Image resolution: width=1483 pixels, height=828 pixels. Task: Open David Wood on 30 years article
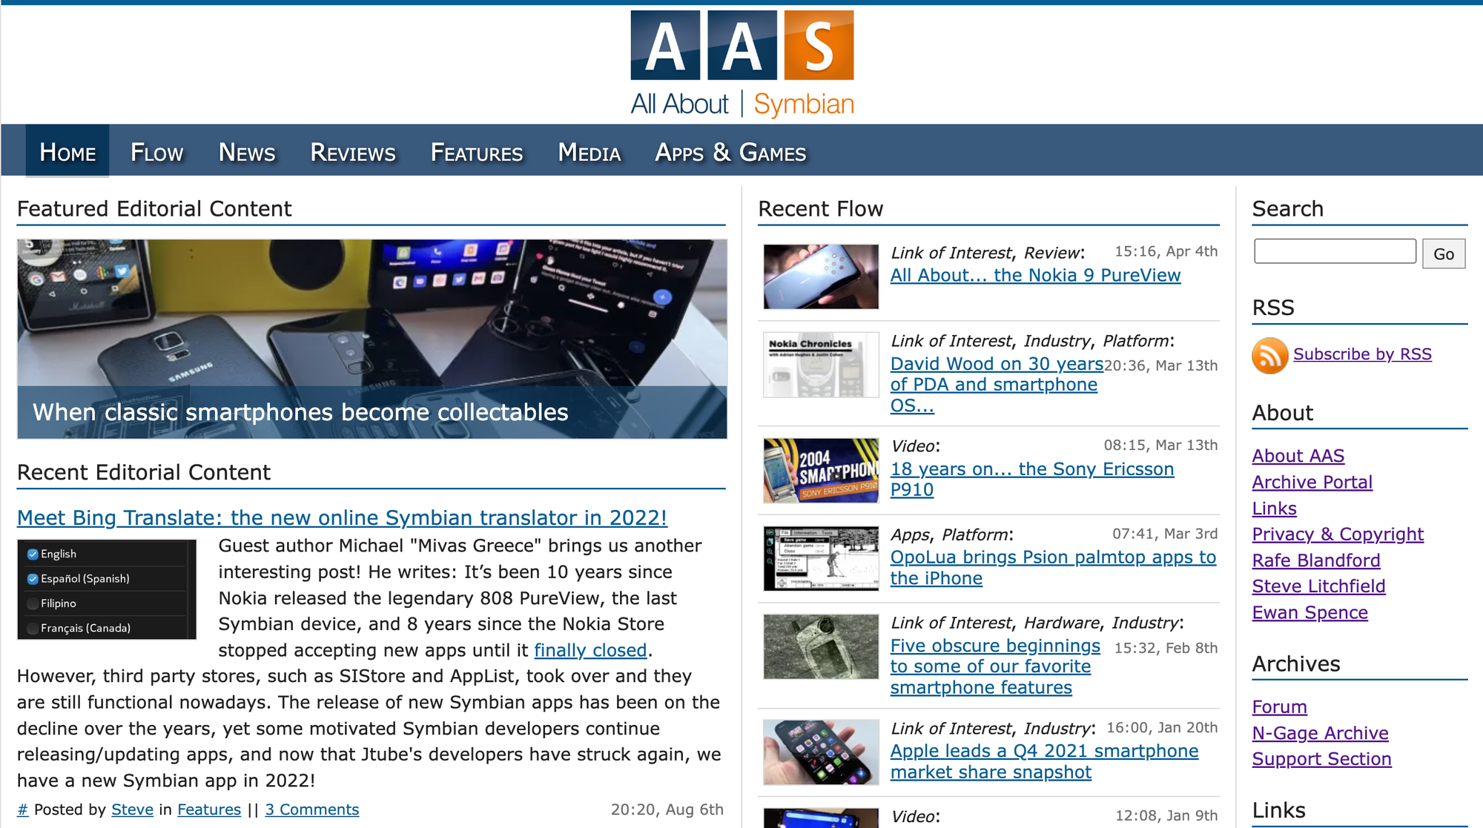click(997, 385)
